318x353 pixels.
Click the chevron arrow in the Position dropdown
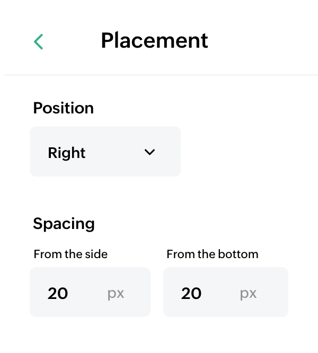149,152
